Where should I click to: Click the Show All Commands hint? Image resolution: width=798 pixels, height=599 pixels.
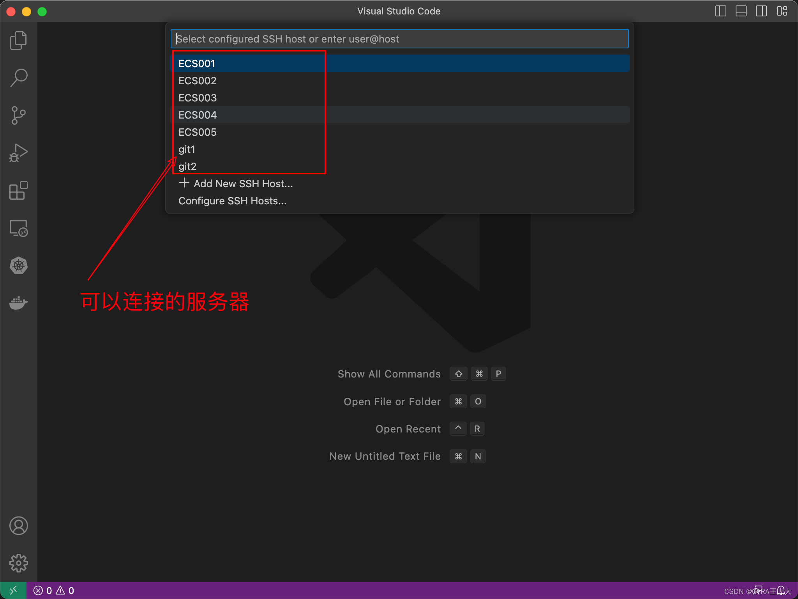coord(389,374)
